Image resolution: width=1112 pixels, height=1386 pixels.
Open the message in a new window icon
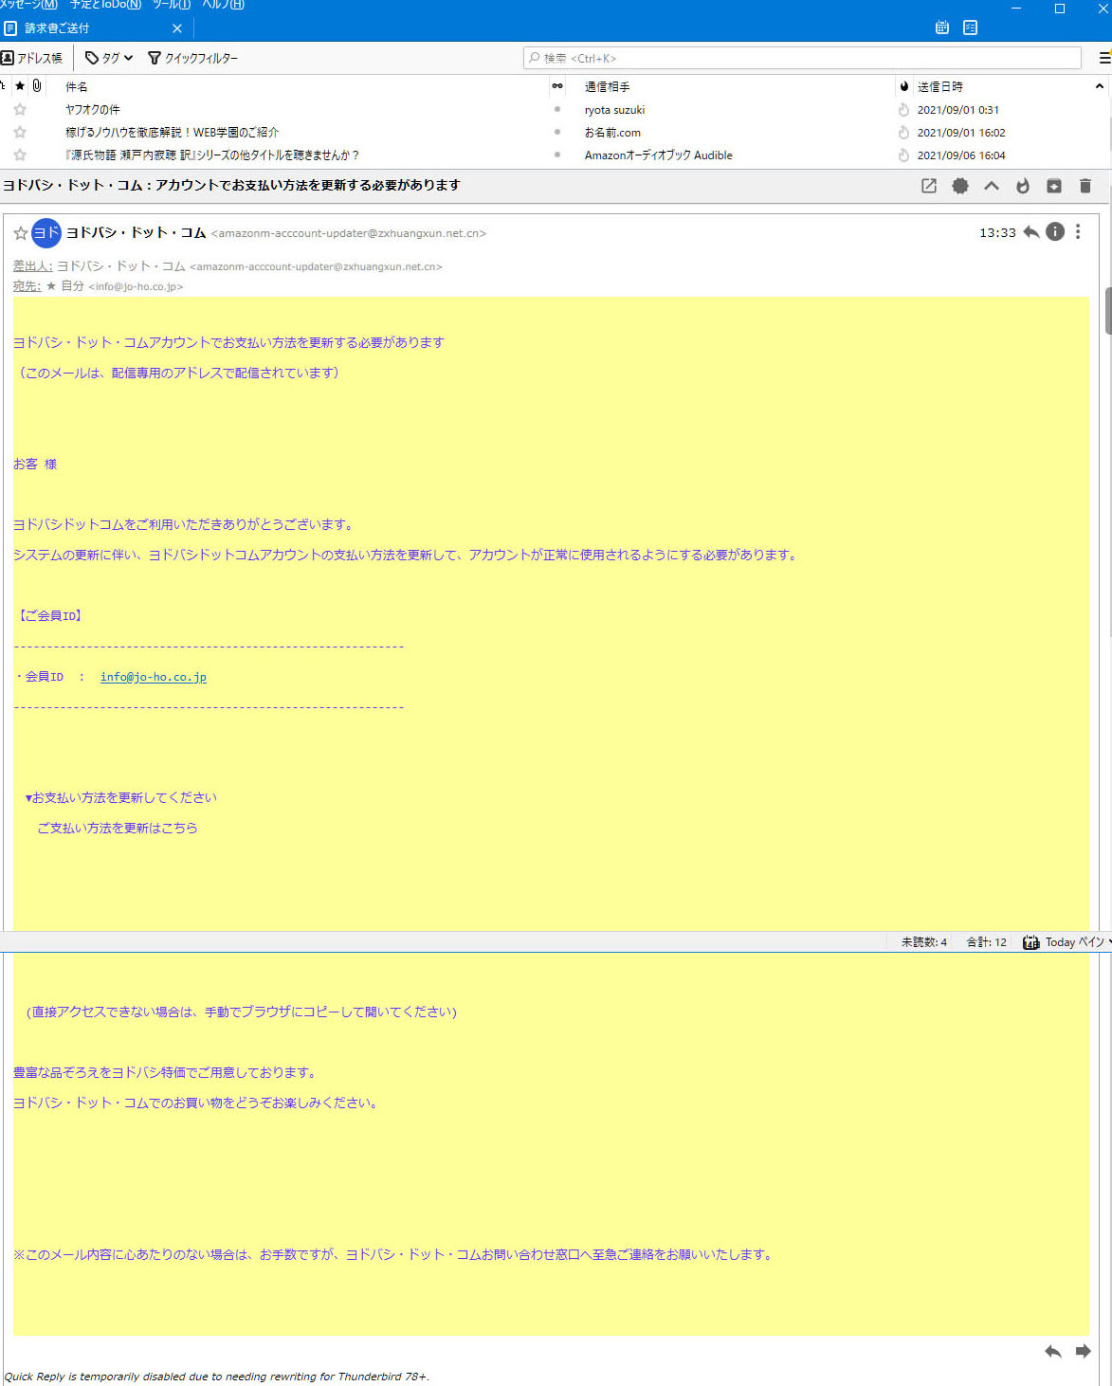click(927, 186)
